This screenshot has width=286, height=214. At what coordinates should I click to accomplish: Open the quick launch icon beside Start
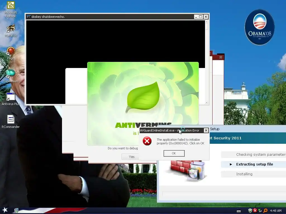(16, 211)
